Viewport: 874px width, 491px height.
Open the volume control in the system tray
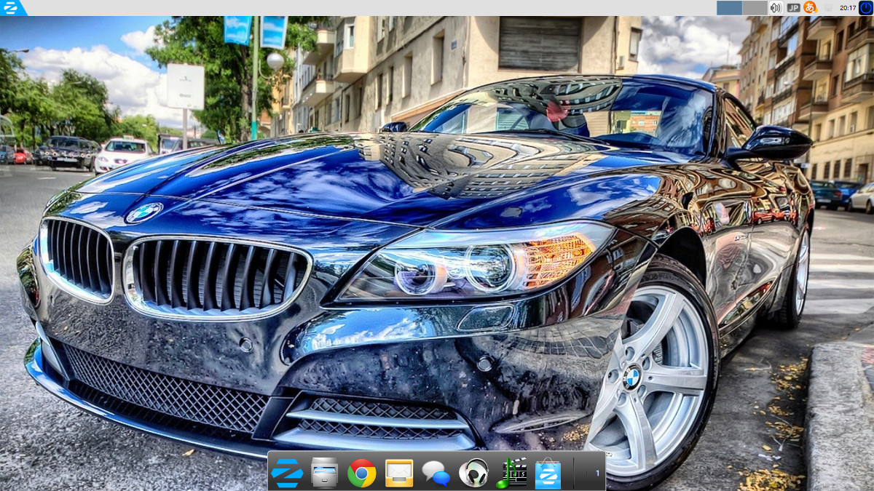click(x=776, y=7)
